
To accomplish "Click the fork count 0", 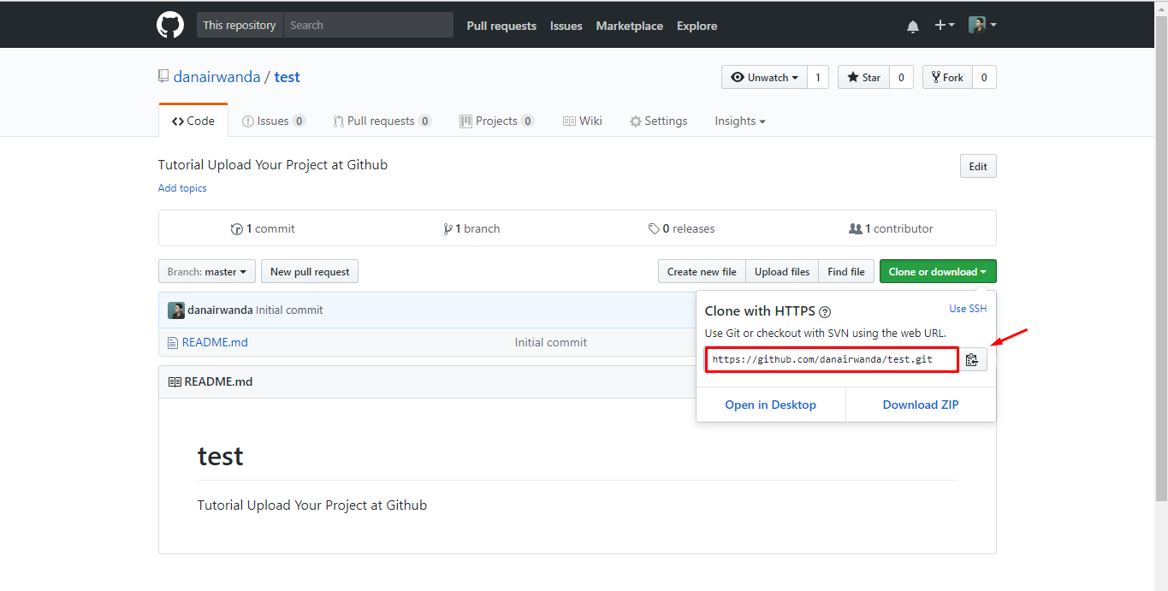I will click(984, 77).
